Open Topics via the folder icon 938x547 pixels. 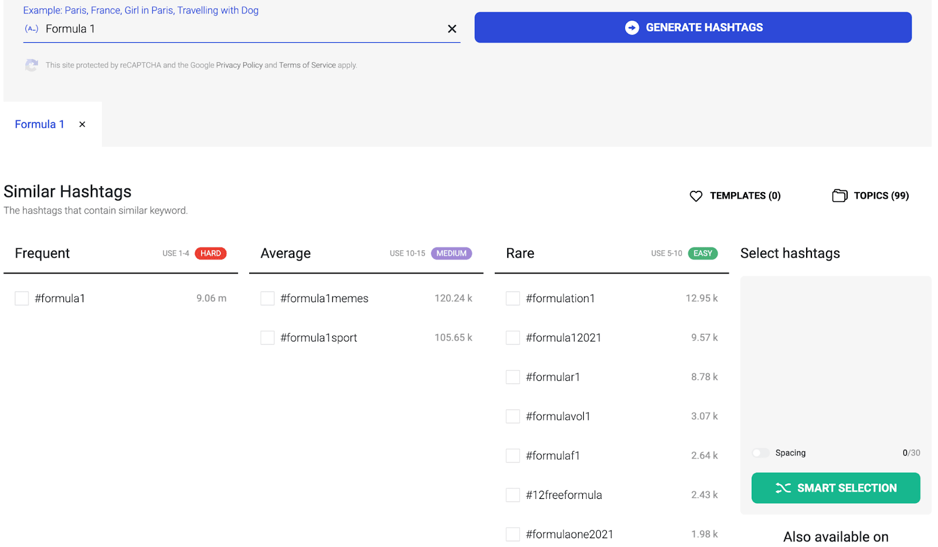[840, 196]
